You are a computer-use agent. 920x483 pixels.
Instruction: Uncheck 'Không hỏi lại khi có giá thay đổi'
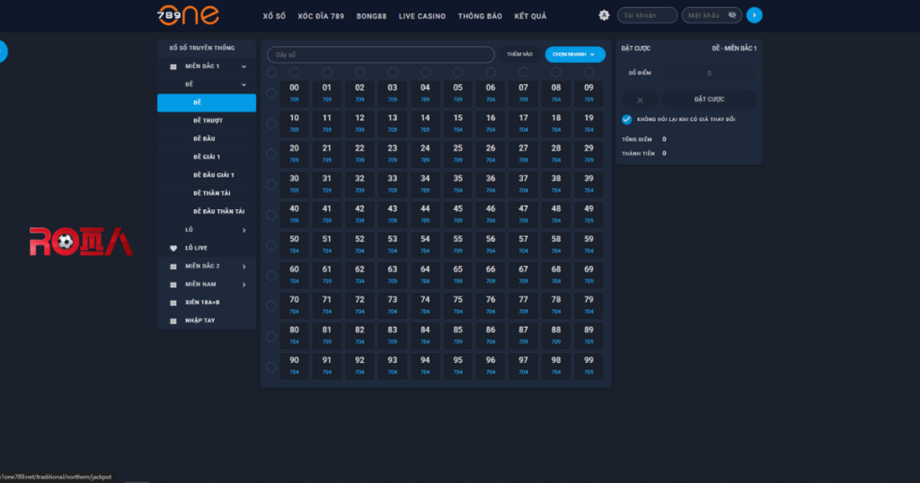point(626,119)
